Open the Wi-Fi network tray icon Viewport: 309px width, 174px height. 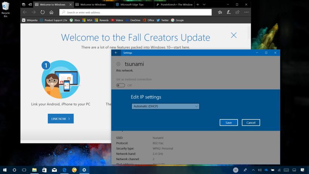[279, 170]
